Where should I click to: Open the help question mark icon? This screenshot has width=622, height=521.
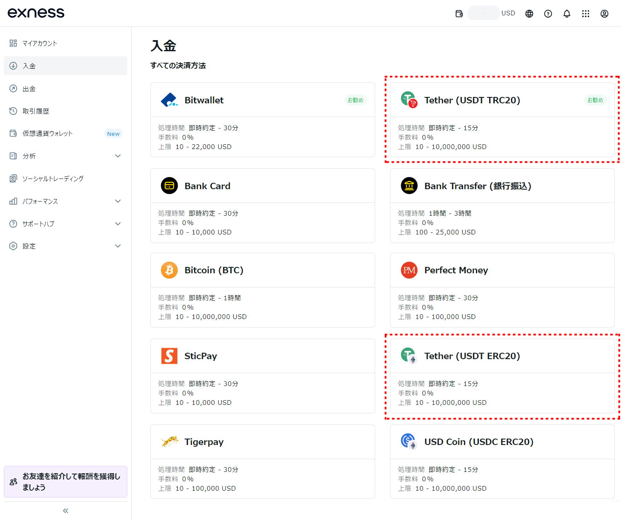coord(548,14)
